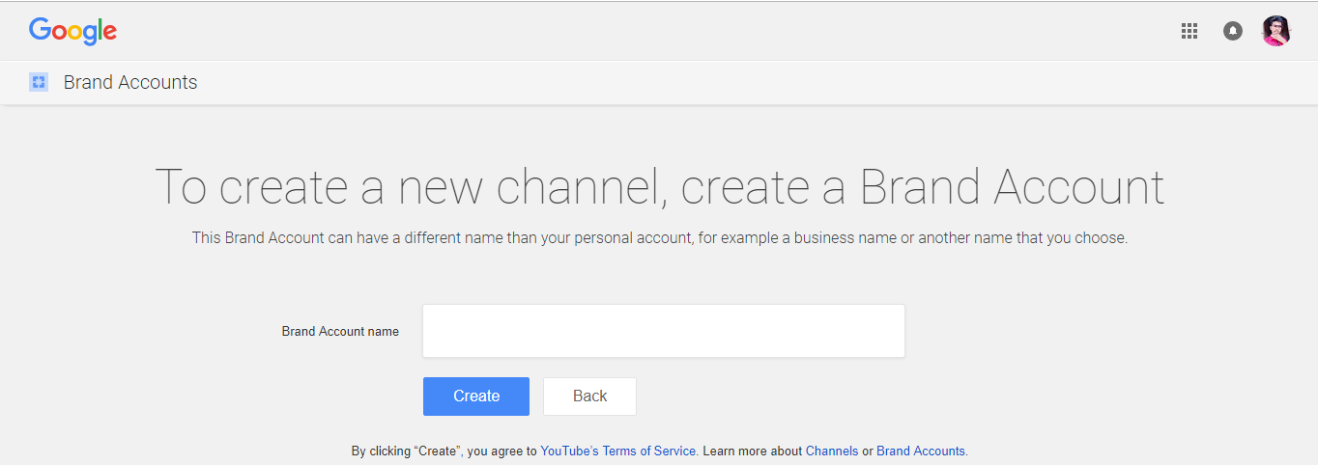Open YouTube's Terms of Service link
The width and height of the screenshot is (1318, 465).
pos(618,451)
